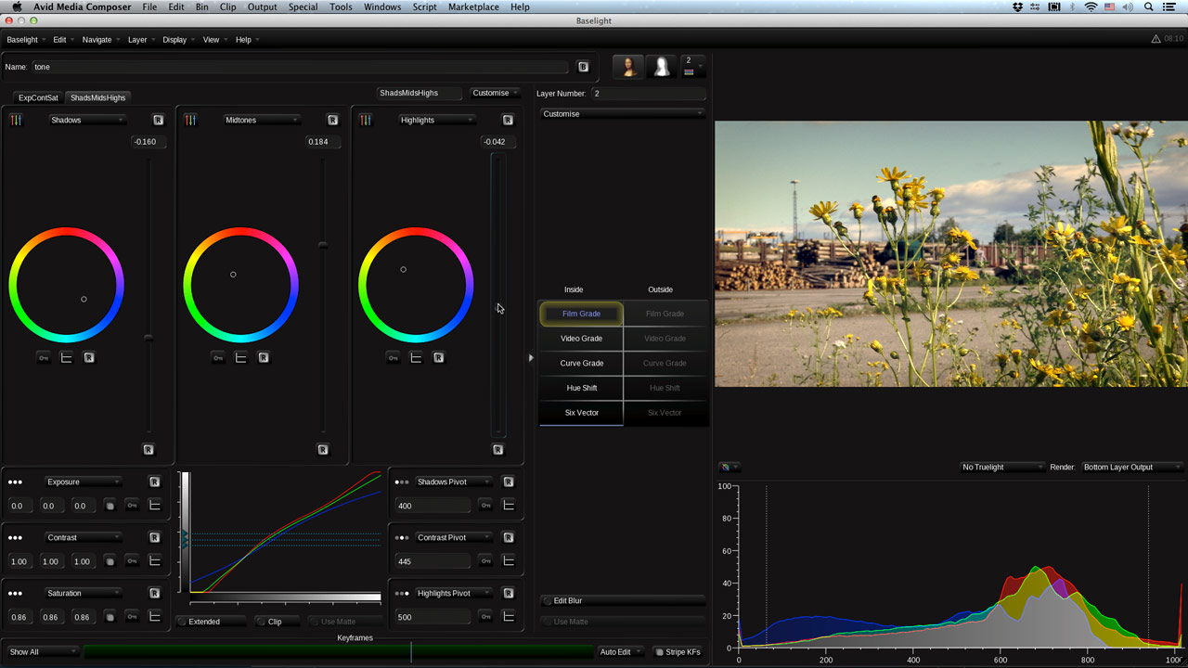This screenshot has width=1188, height=668.
Task: Reset the Exposure parameter
Action: [x=154, y=482]
